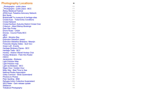Visit the Dark Site Finder link

point(9,29)
